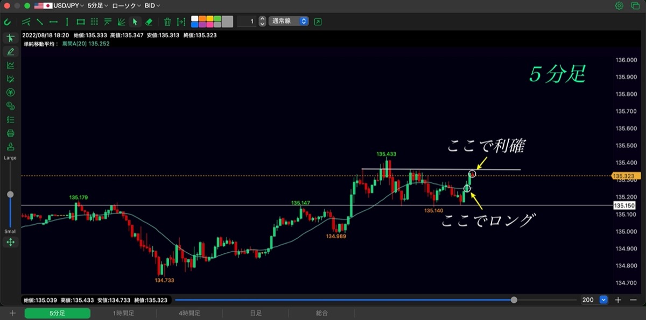
Task: Click the line width number field
Action: click(x=247, y=22)
